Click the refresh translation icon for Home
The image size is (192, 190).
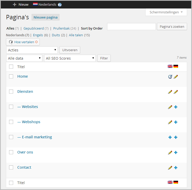tap(170, 77)
